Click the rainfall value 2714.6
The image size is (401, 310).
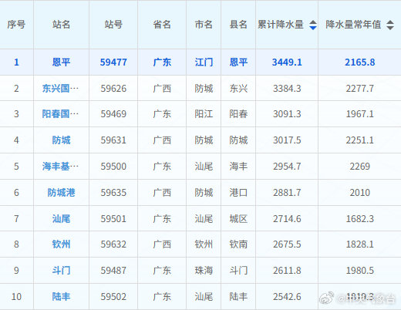click(287, 219)
